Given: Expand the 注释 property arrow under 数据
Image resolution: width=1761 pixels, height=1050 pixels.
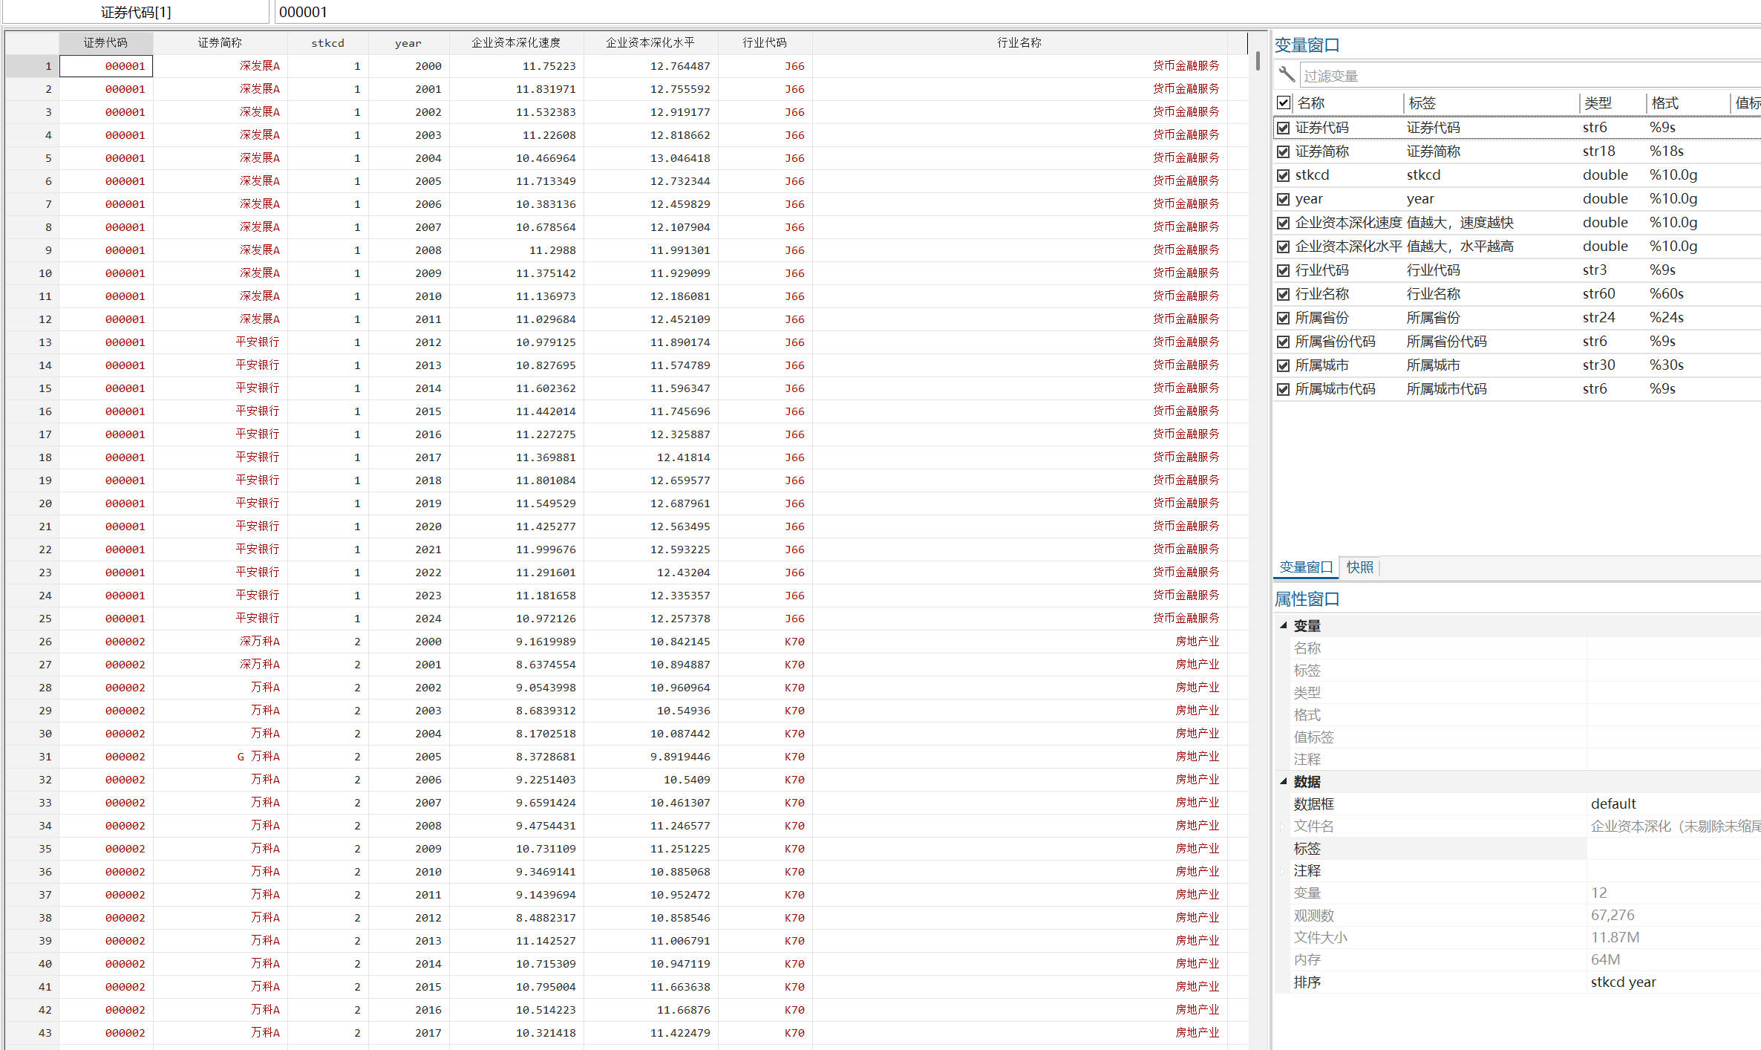Looking at the screenshot, I should pyautogui.click(x=1282, y=870).
